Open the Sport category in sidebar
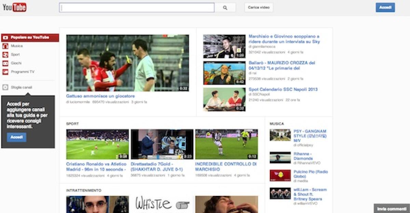 click(15, 55)
